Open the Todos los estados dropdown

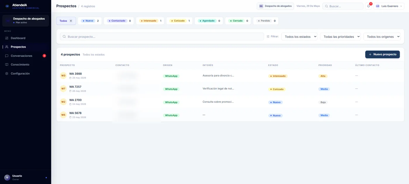pos(299,37)
